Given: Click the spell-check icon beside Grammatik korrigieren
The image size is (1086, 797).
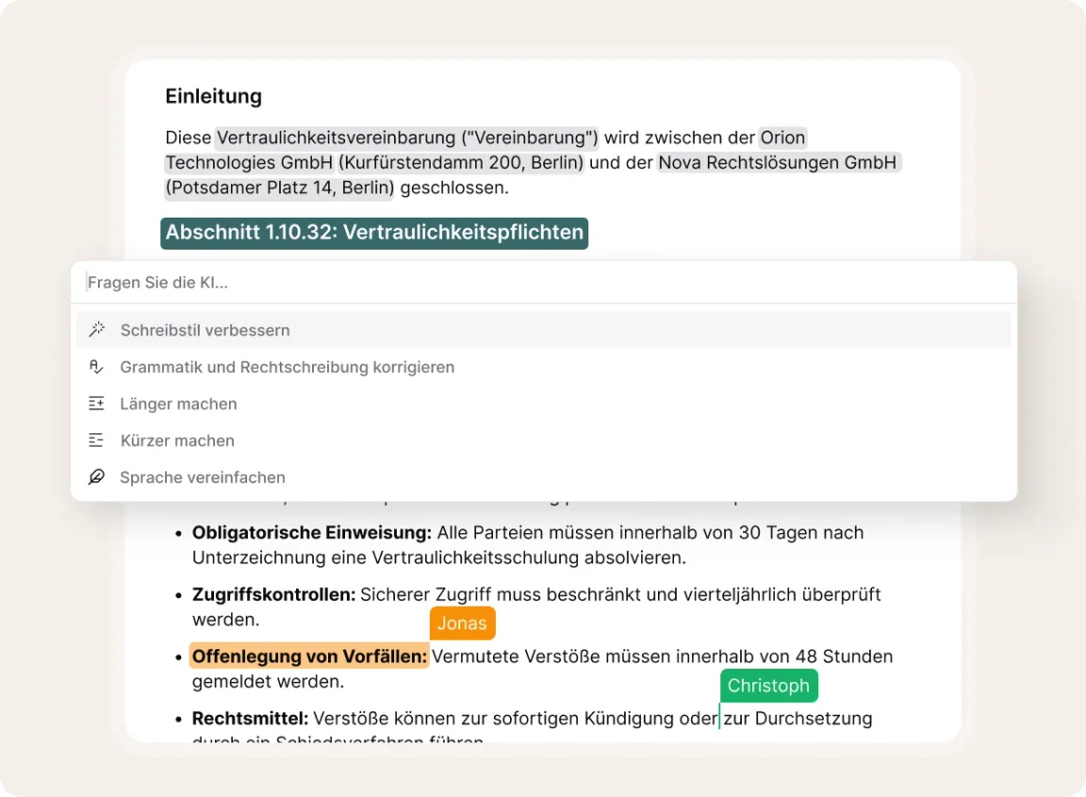Looking at the screenshot, I should point(96,366).
